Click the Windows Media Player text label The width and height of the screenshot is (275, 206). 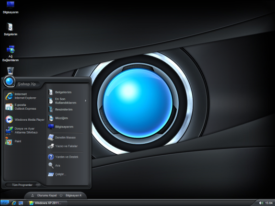coord(30,120)
